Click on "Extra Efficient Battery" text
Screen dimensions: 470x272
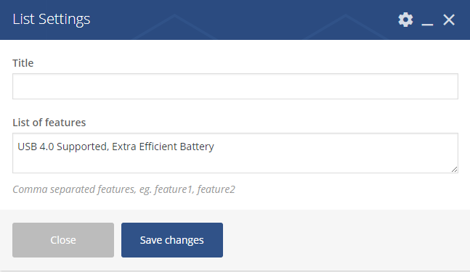163,147
